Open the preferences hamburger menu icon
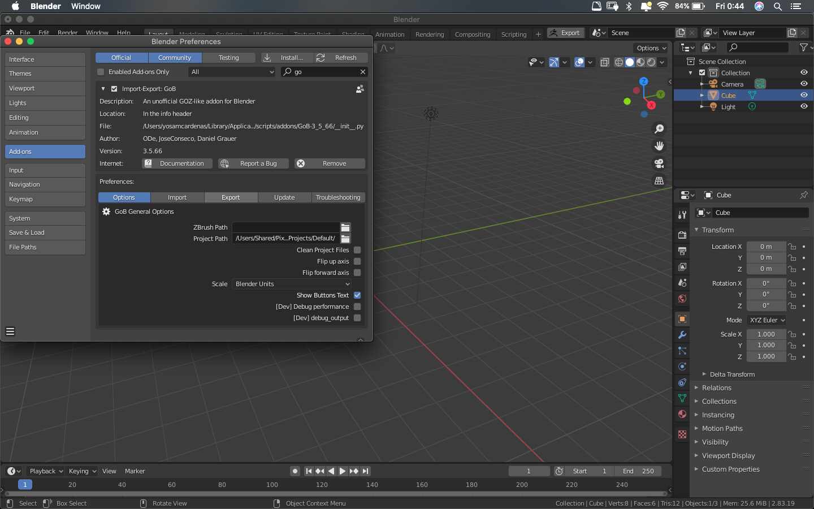The height and width of the screenshot is (509, 814). (x=10, y=331)
